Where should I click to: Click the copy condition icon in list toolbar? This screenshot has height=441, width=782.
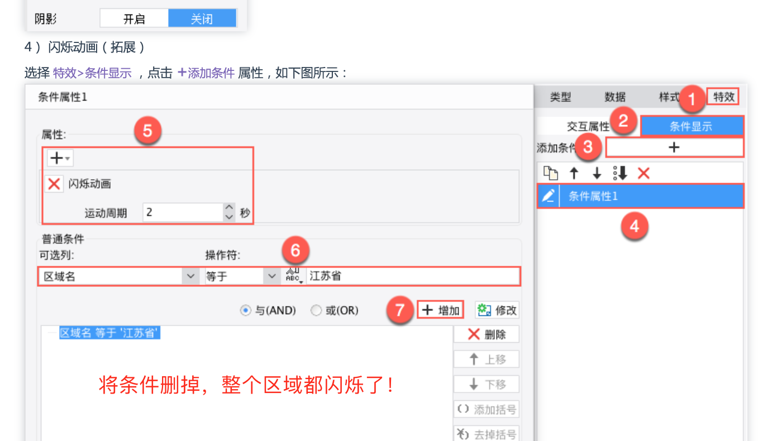coord(551,174)
